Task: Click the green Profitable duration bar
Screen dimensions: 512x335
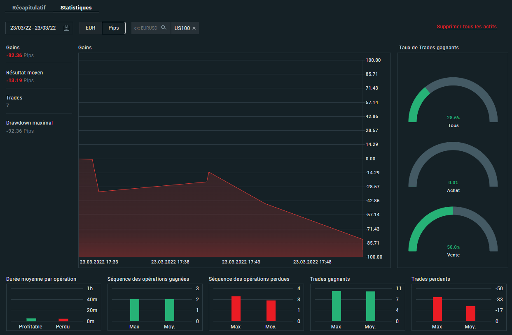Action: pos(31,319)
